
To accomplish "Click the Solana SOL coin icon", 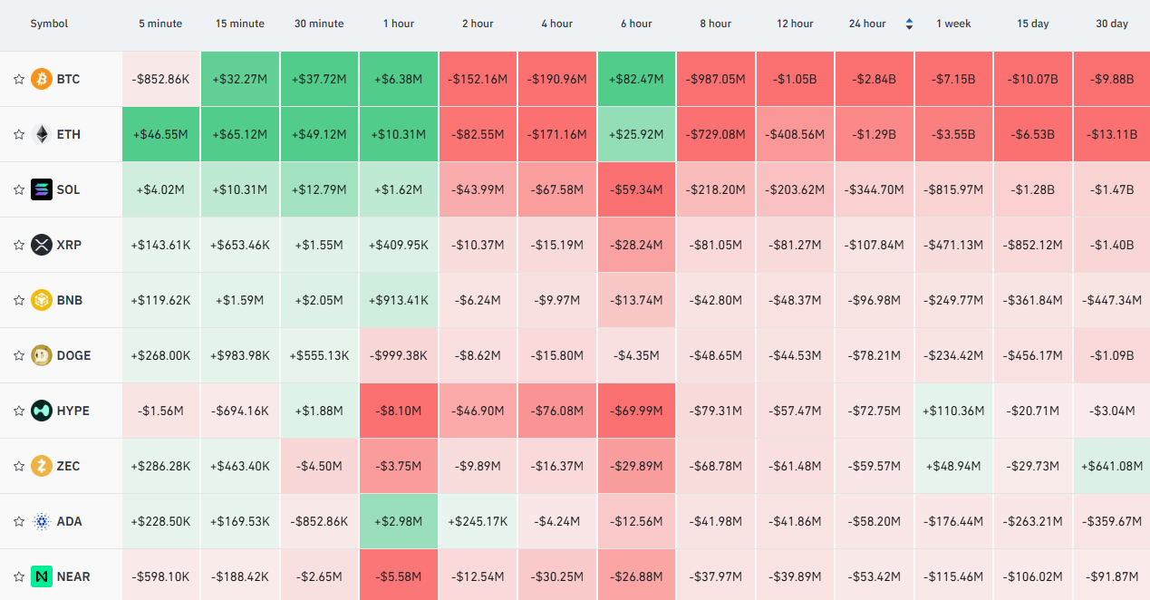I will (42, 189).
